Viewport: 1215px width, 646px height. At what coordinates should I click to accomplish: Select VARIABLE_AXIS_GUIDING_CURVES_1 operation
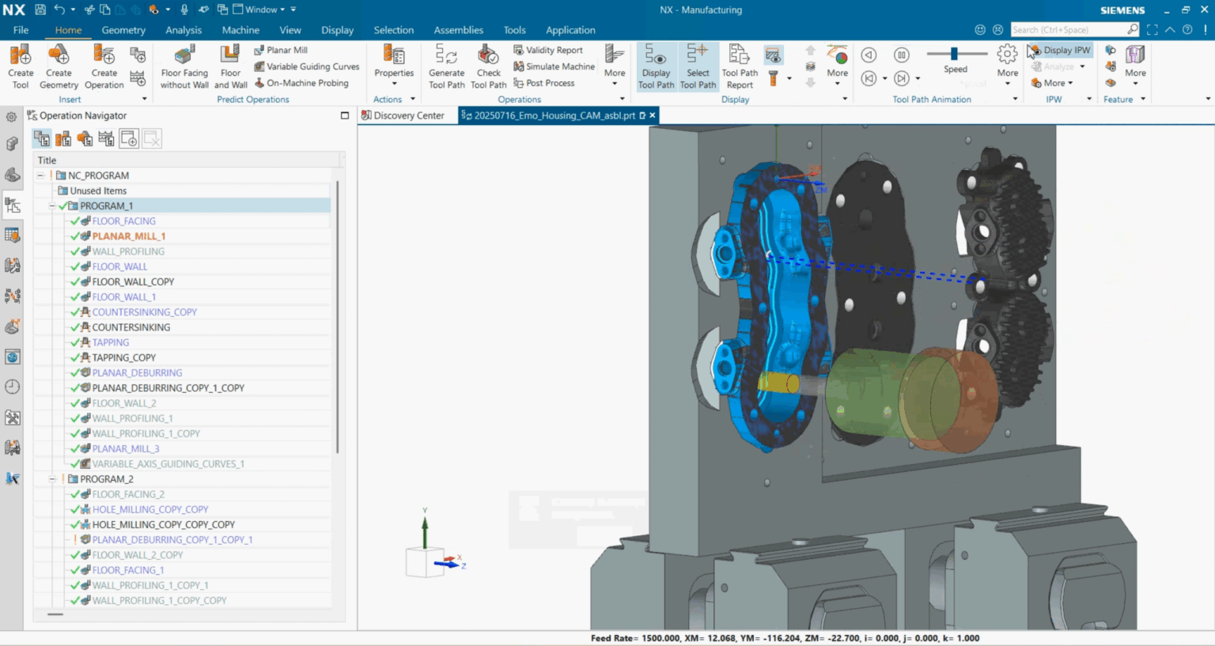[x=168, y=464]
